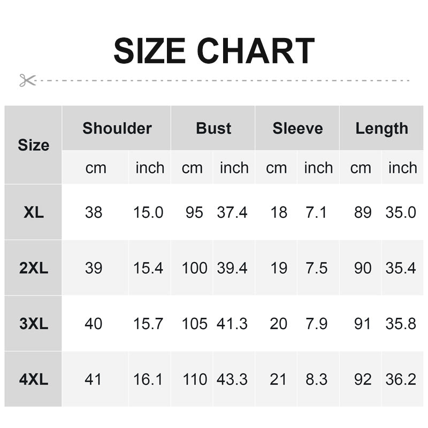428x428 pixels.
Task: Click the XL bust value 37.4
Action: (x=232, y=212)
